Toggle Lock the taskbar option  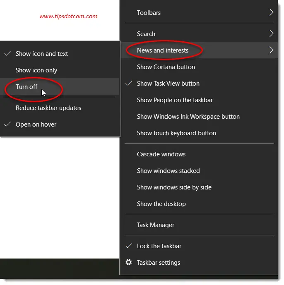pos(159,246)
